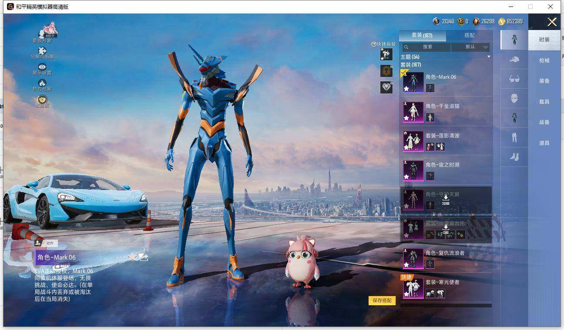
Task: Open the 载具 menu tab
Action: point(544,102)
